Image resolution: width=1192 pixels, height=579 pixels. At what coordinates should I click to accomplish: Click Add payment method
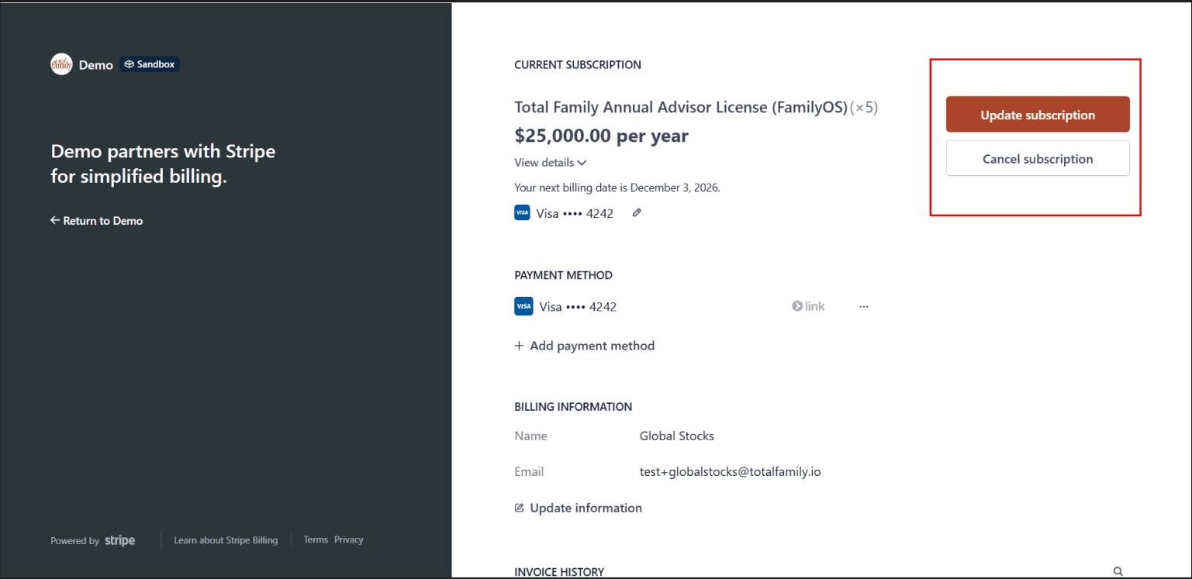584,346
